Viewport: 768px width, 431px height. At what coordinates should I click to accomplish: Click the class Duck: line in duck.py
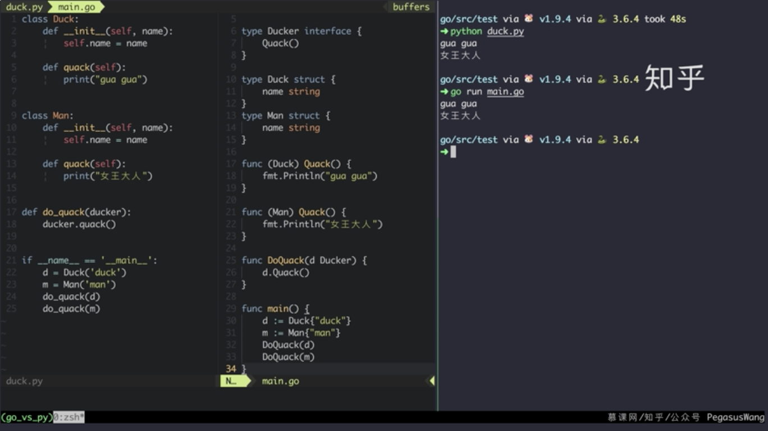pyautogui.click(x=50, y=19)
